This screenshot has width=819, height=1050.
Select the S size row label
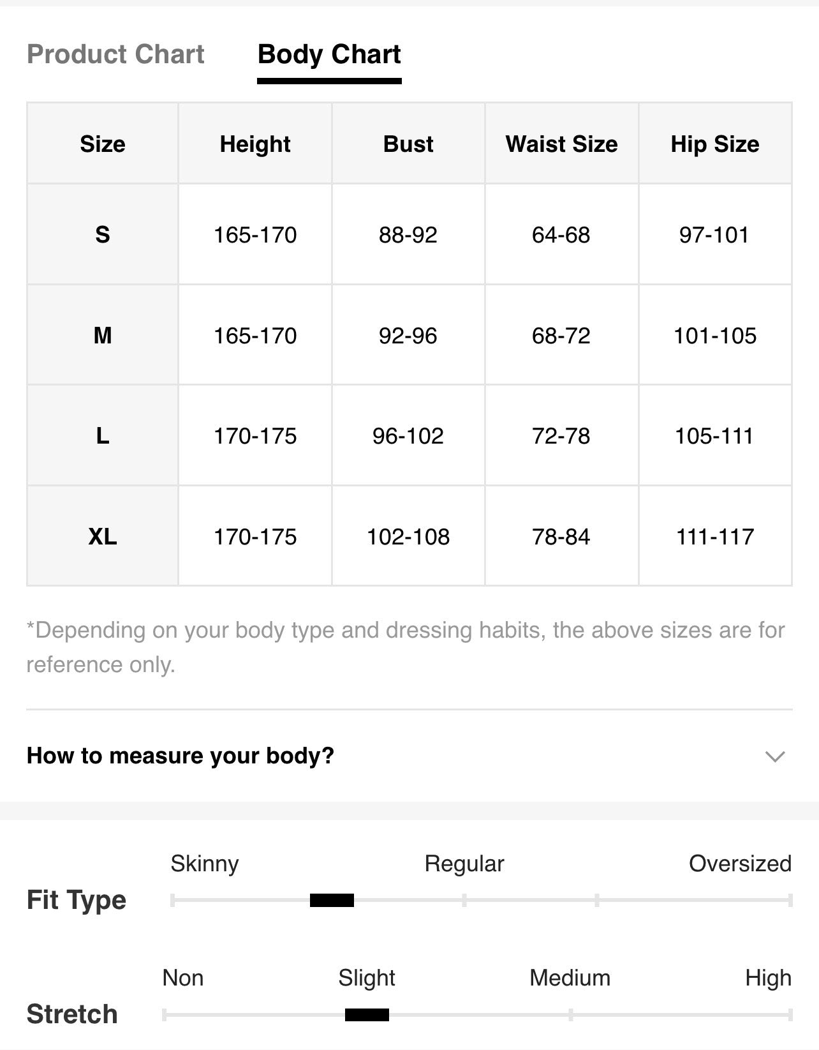coord(103,234)
